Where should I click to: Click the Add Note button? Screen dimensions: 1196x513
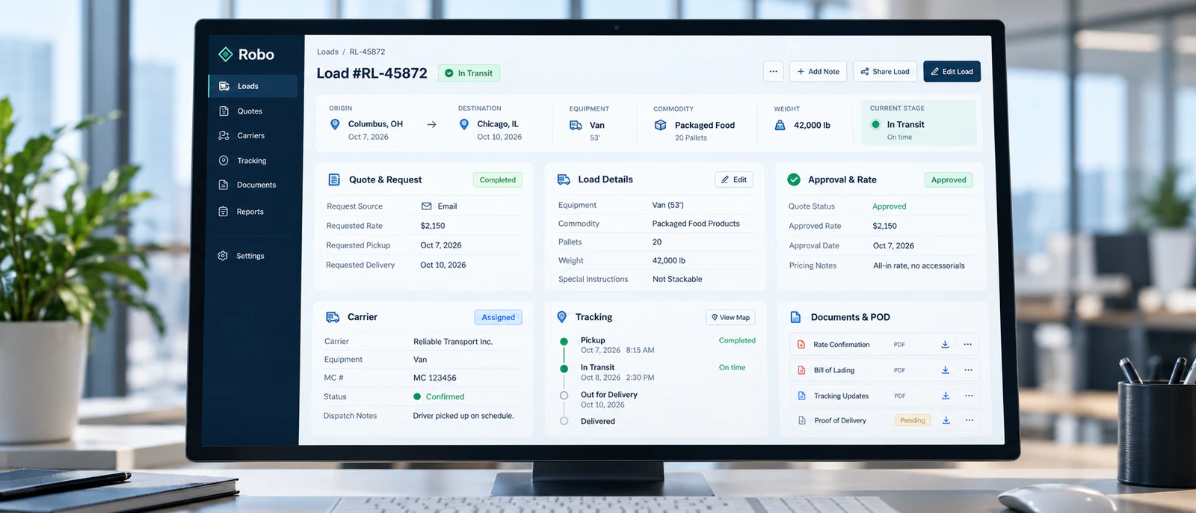click(818, 72)
